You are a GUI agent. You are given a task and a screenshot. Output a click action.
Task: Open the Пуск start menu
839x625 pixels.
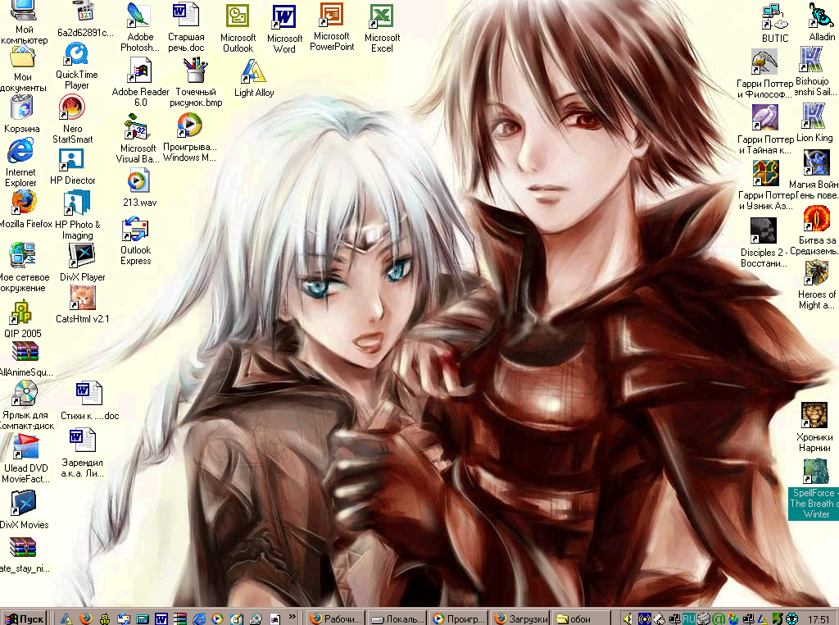click(x=24, y=618)
